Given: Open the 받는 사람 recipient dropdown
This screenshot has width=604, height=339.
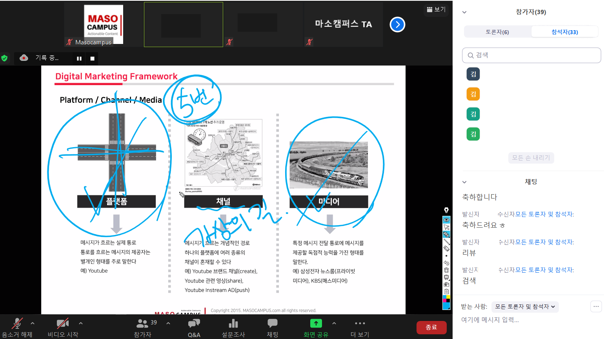Looking at the screenshot, I should pyautogui.click(x=525, y=306).
